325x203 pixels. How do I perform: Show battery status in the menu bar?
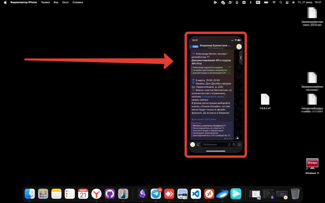coord(266,2)
